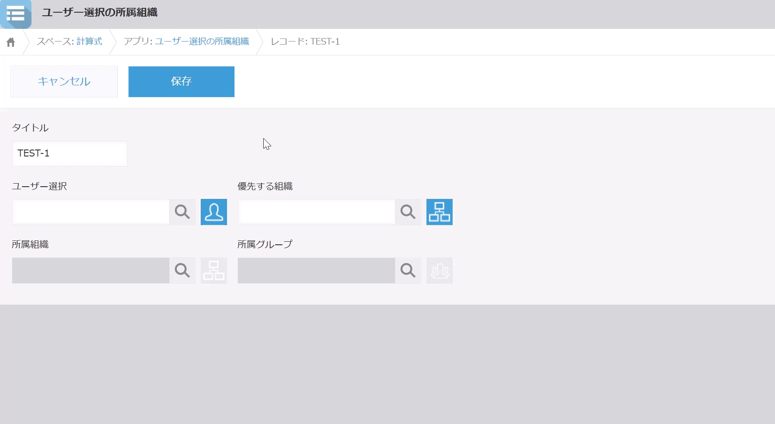Image resolution: width=775 pixels, height=424 pixels.
Task: Click search icon in 所属グループ field
Action: click(x=408, y=271)
